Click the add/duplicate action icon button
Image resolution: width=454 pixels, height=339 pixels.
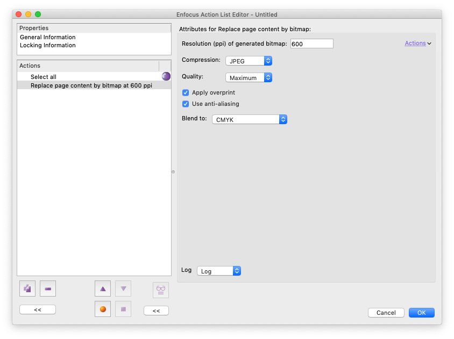tap(27, 289)
